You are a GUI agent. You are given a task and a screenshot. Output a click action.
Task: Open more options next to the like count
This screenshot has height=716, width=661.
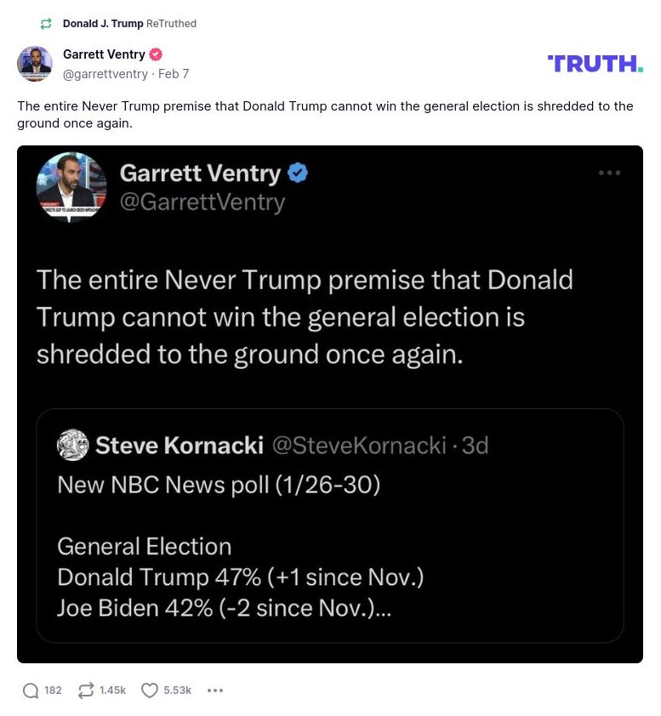tap(215, 690)
